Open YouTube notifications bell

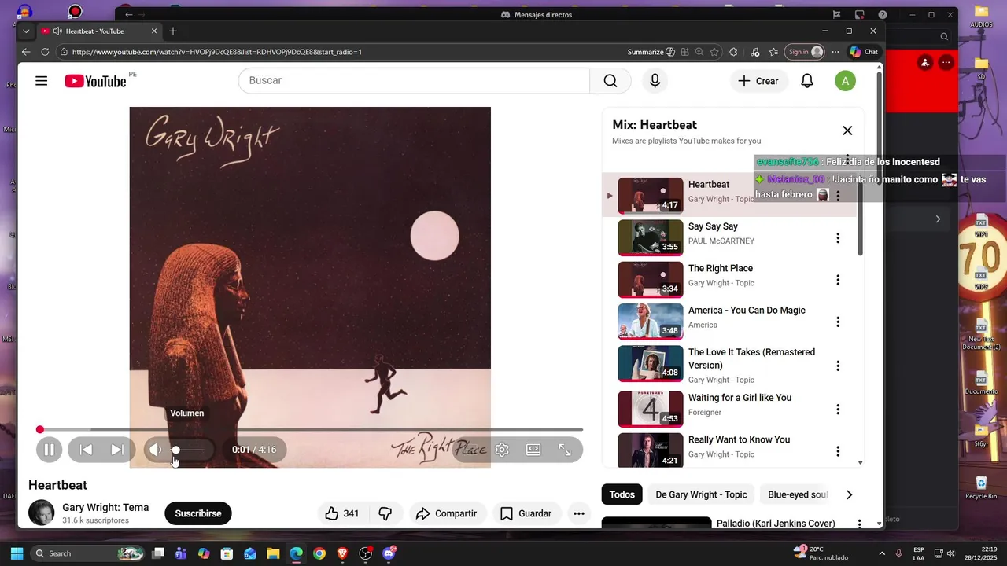(x=807, y=81)
